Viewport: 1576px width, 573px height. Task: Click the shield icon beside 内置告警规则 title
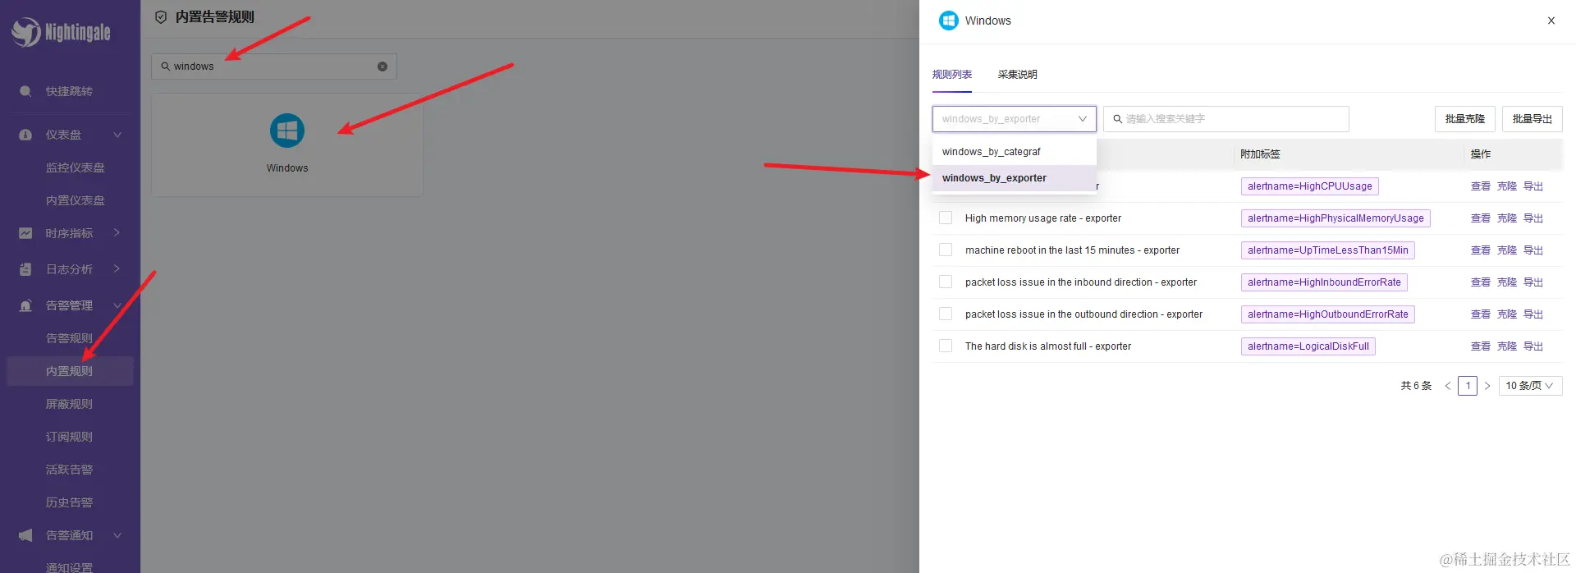(x=161, y=16)
